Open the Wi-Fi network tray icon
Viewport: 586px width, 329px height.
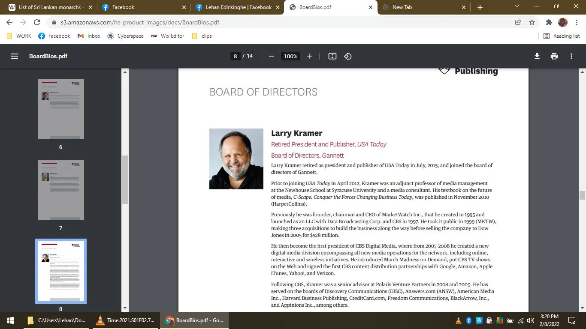[521, 320]
